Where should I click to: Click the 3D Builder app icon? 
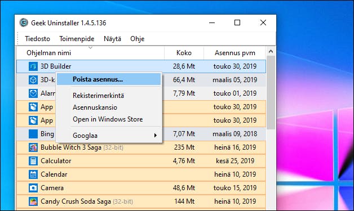pos(33,66)
